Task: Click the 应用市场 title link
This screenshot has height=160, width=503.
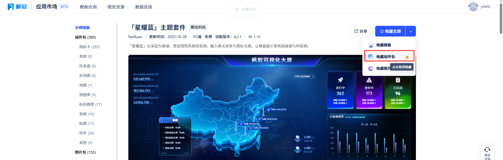Action: (x=47, y=7)
